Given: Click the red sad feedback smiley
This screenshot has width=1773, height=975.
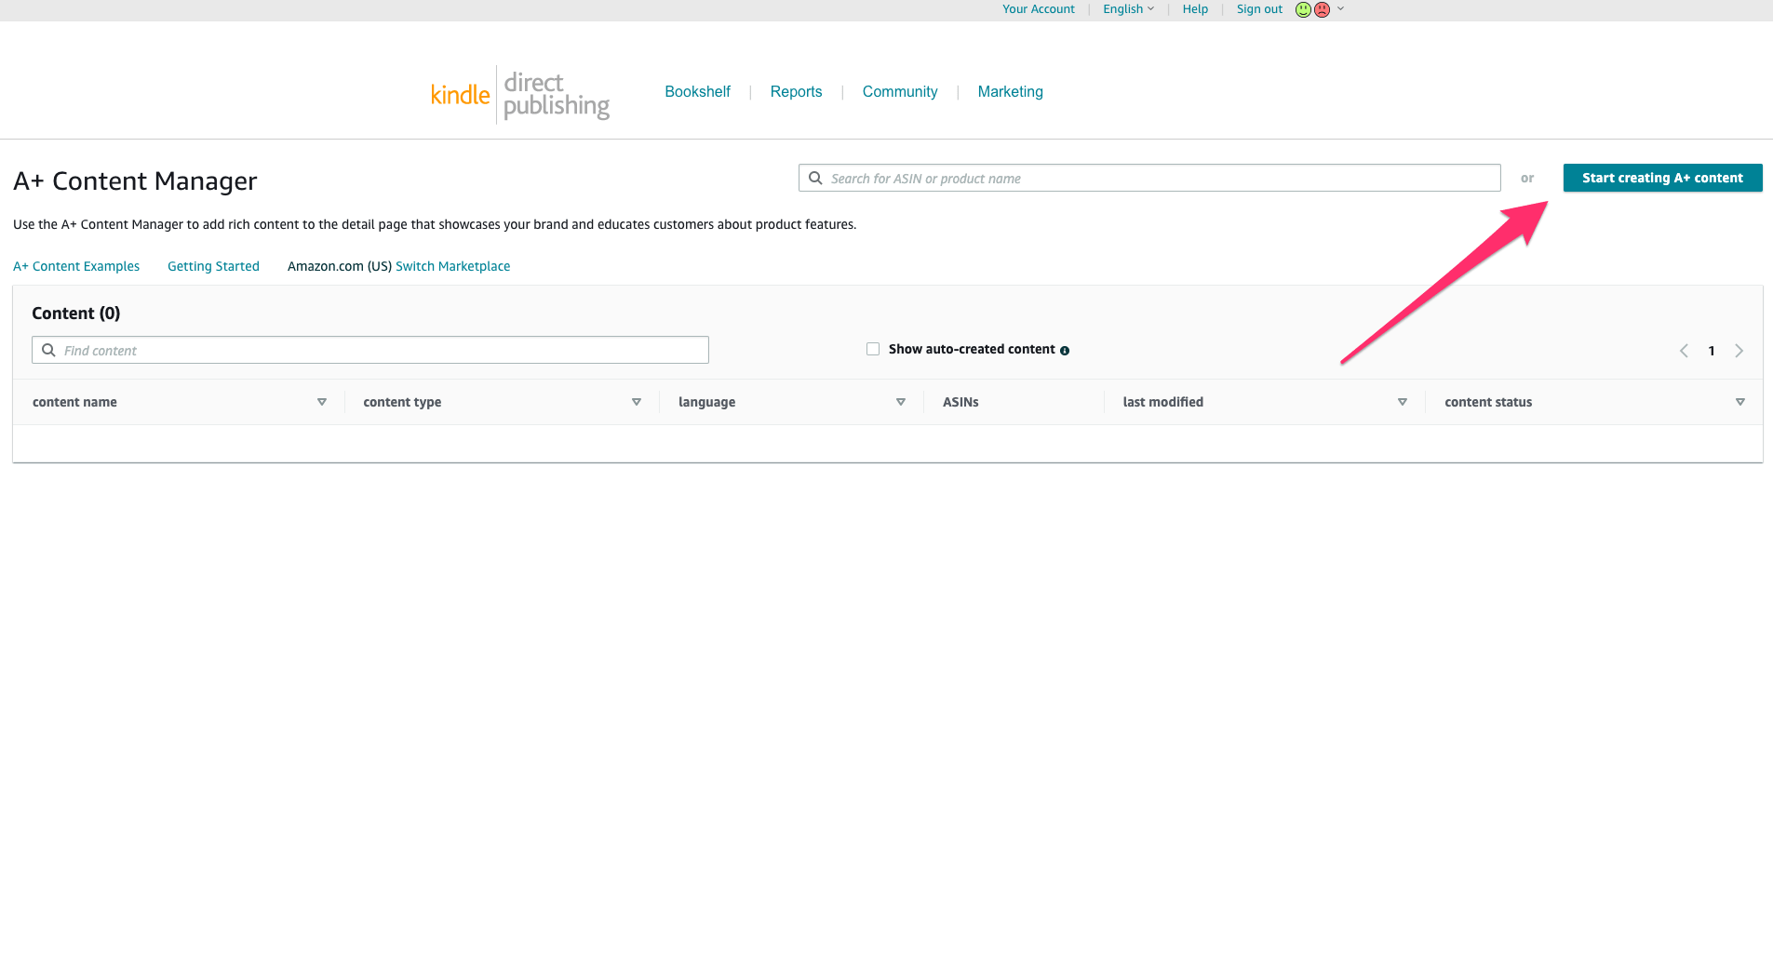Looking at the screenshot, I should coord(1322,9).
